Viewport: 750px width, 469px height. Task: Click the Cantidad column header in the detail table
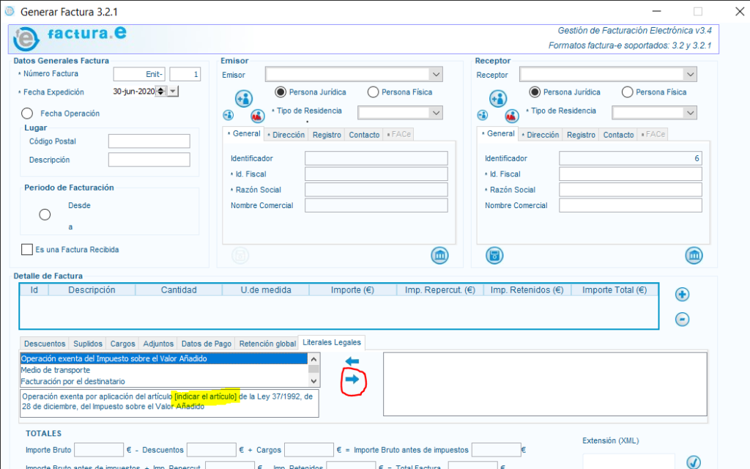point(179,290)
